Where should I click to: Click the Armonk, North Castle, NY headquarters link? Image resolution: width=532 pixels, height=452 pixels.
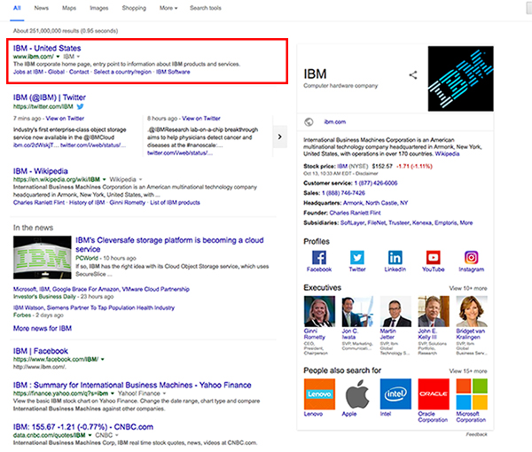pyautogui.click(x=376, y=203)
